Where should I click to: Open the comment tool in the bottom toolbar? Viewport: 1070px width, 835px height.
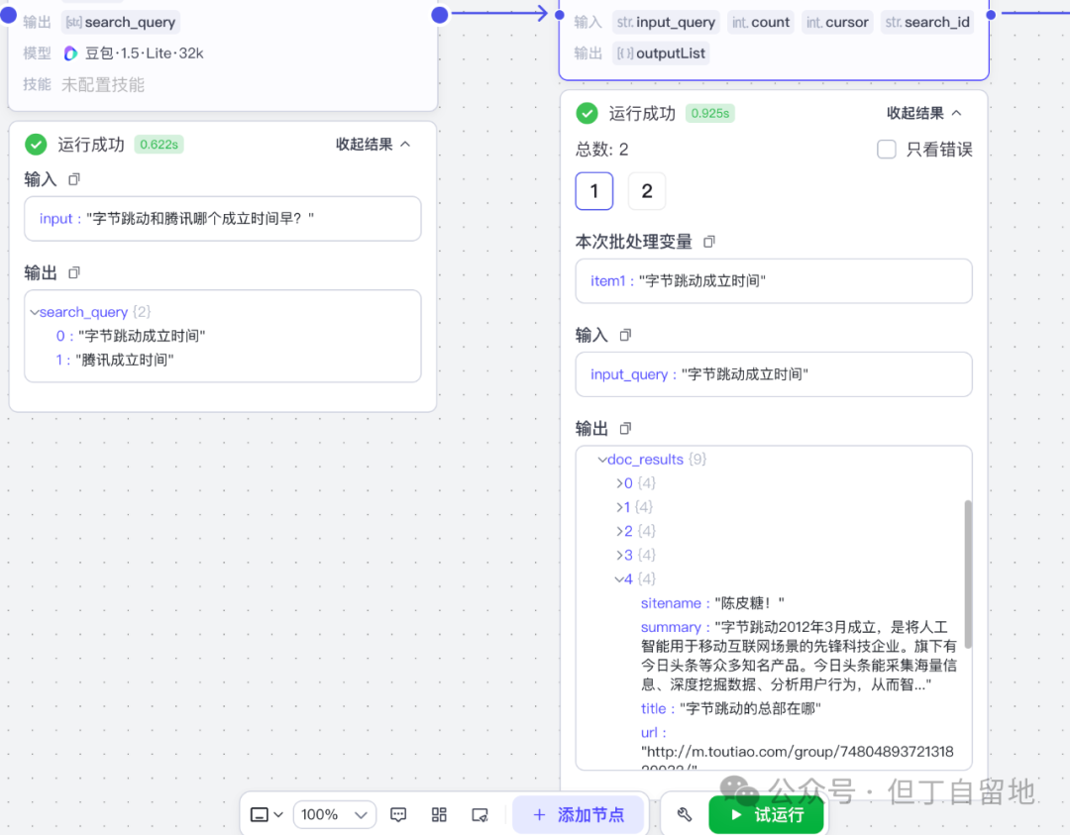coord(398,814)
